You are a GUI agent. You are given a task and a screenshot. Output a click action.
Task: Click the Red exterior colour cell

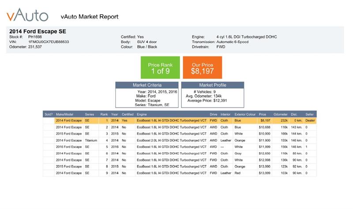tap(237, 173)
